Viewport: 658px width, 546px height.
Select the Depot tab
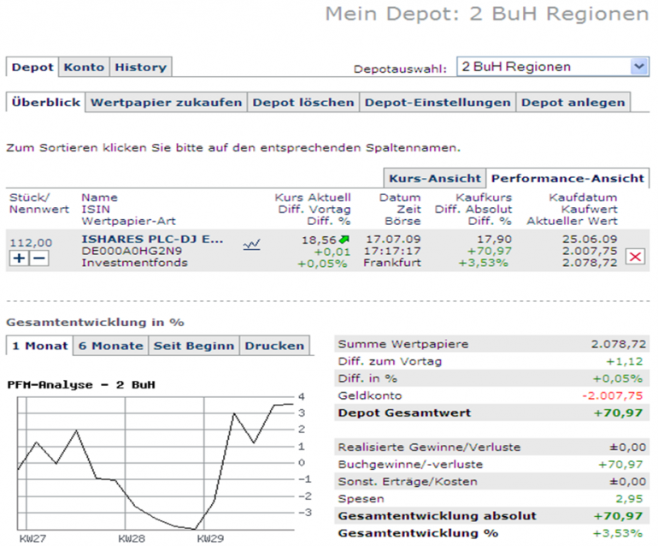[32, 68]
